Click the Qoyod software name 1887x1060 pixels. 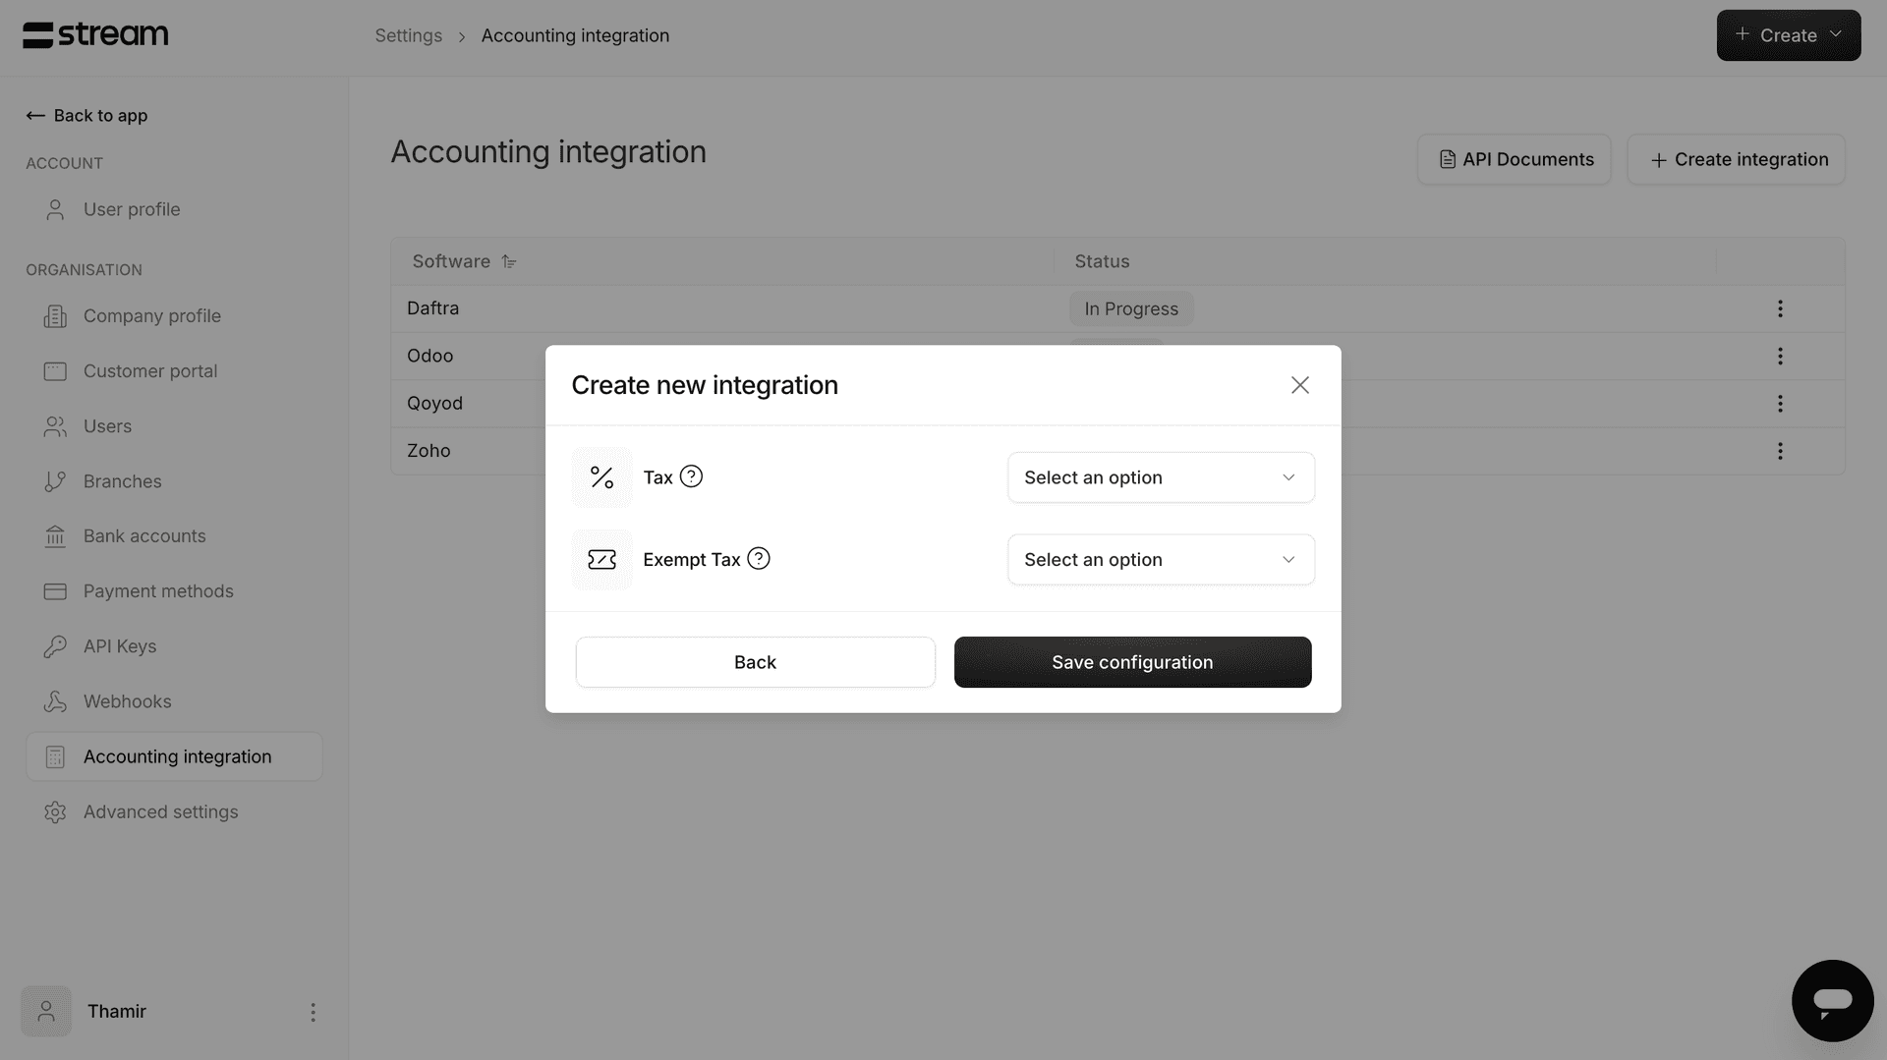pyautogui.click(x=434, y=404)
